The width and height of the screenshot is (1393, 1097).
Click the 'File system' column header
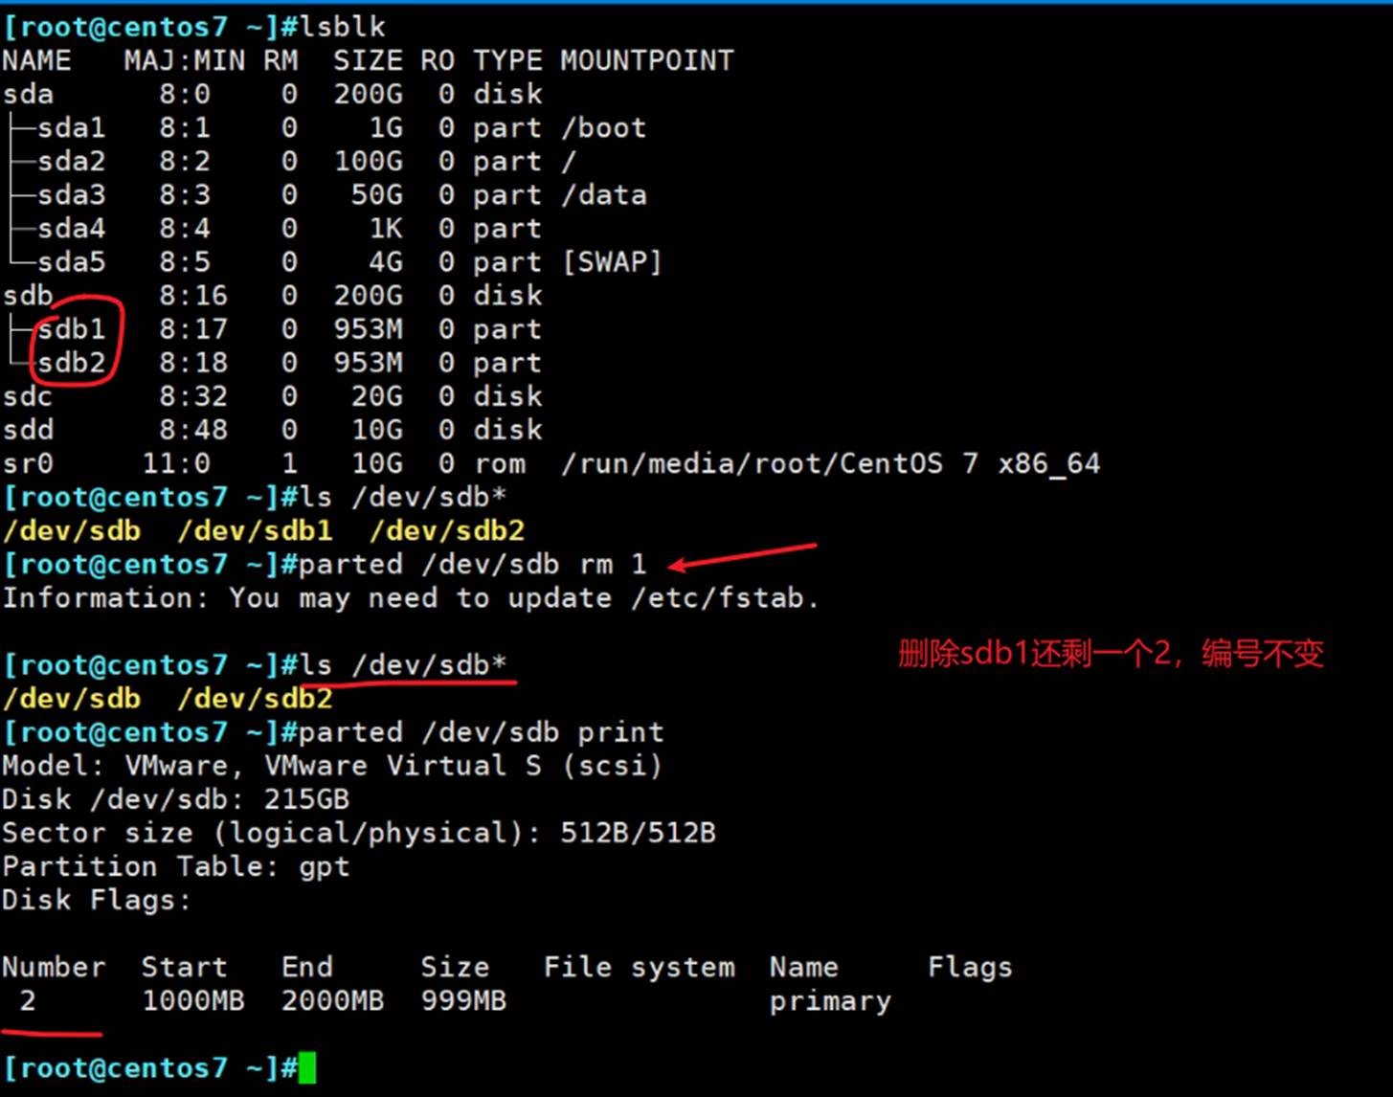(639, 967)
